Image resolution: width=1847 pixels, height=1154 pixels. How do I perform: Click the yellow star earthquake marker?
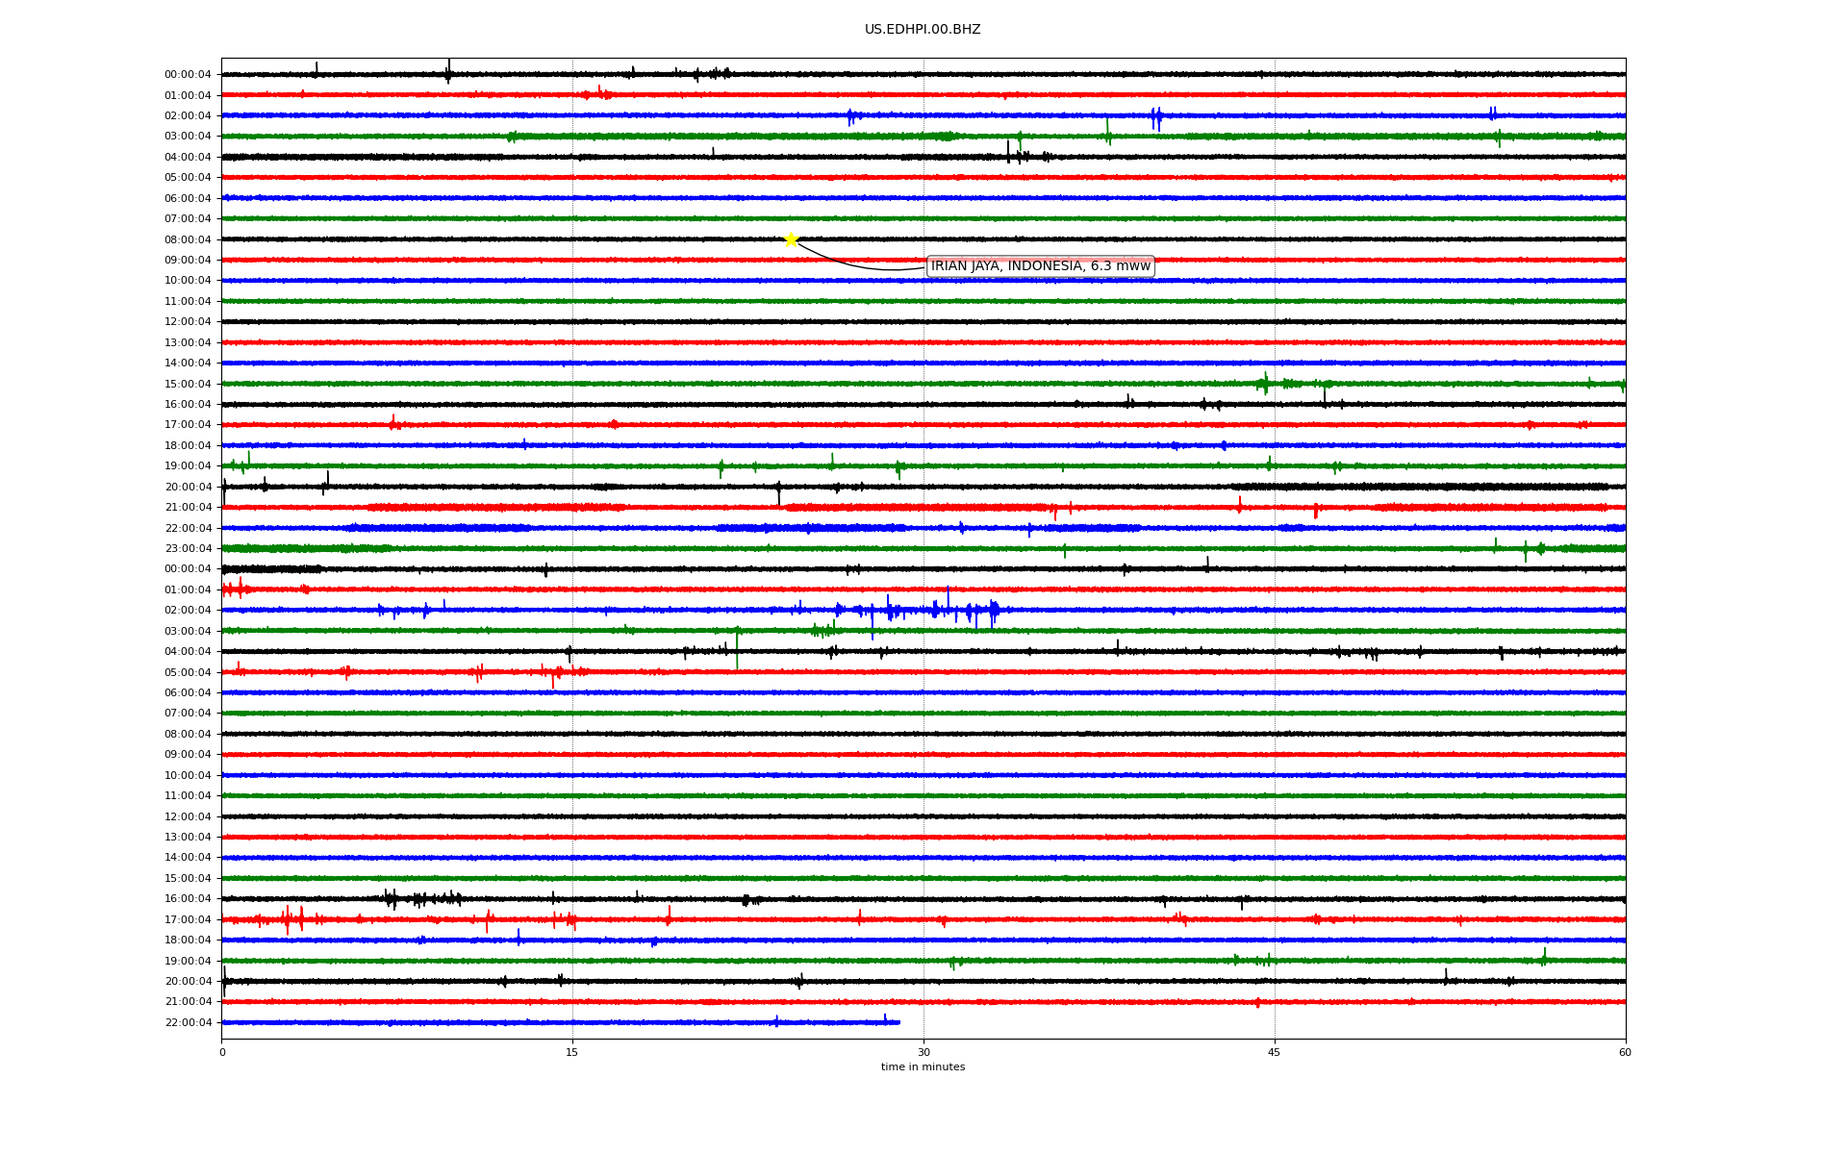tap(791, 239)
